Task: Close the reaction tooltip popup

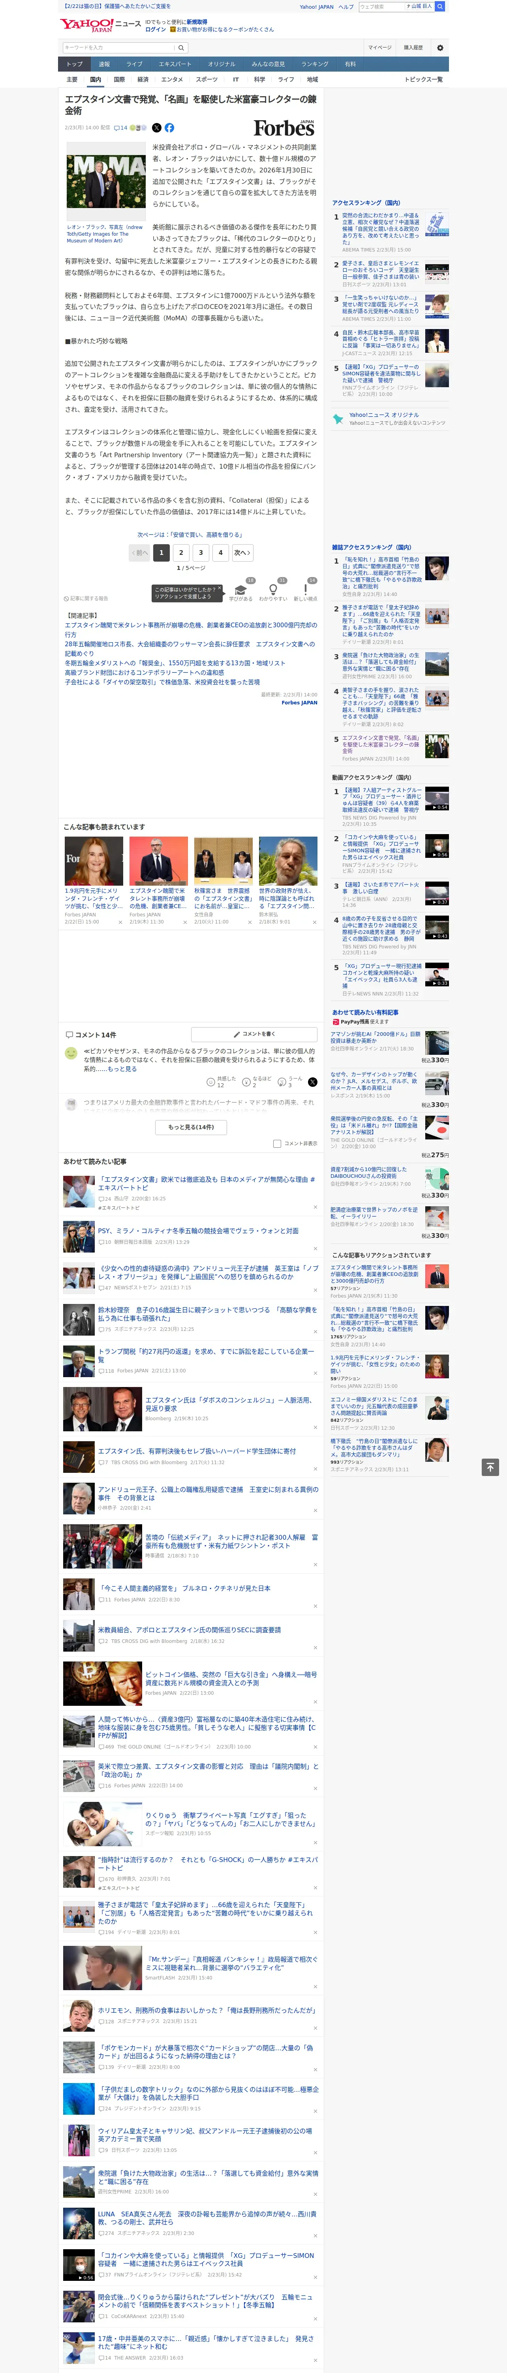Action: [219, 589]
